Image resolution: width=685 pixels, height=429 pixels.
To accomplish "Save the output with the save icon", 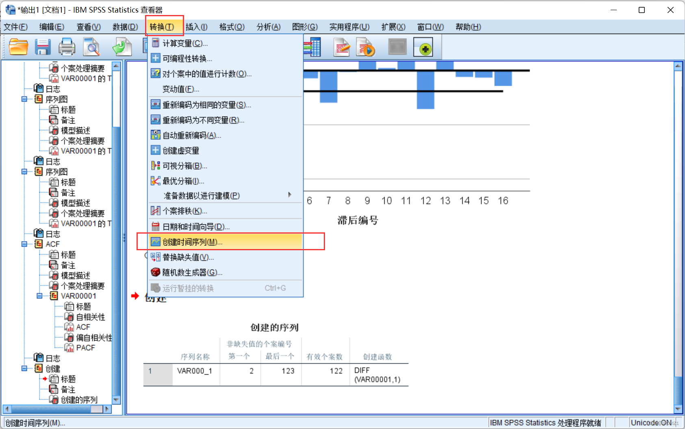I will pos(42,47).
